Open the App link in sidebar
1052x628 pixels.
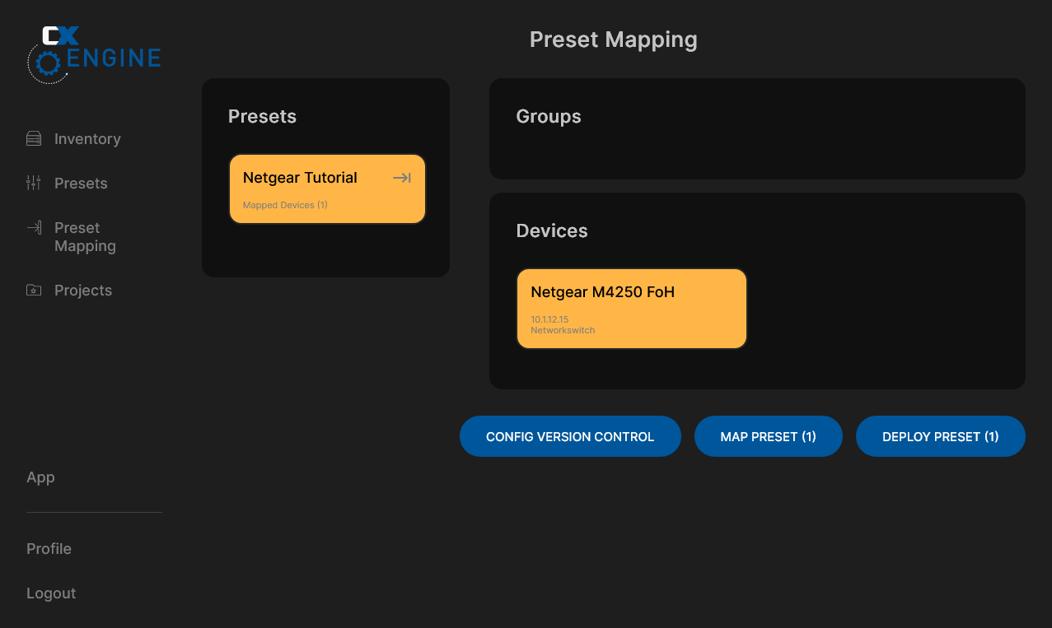[x=40, y=477]
